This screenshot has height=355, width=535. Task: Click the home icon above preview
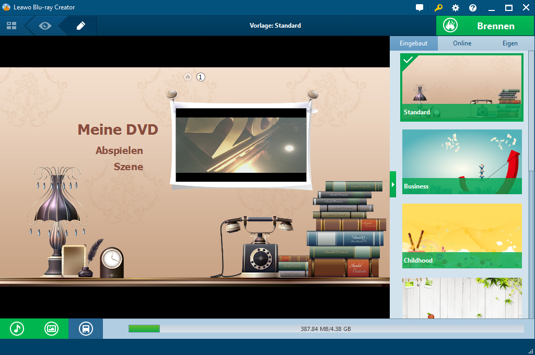click(188, 77)
